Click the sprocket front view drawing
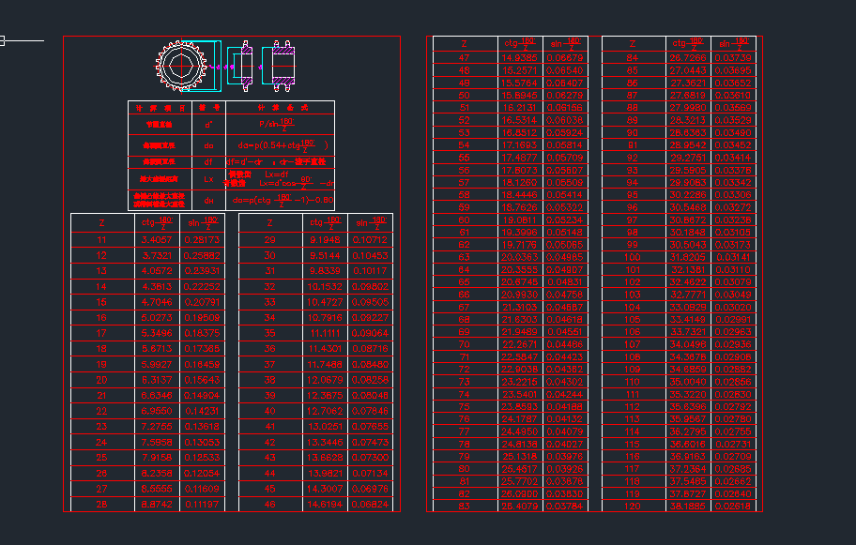 [186, 68]
